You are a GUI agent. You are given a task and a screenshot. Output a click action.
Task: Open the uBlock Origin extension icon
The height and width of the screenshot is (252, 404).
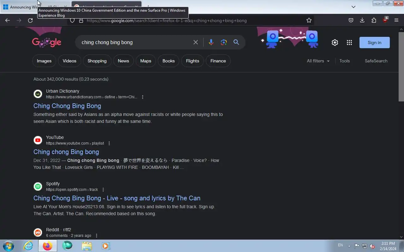pyautogui.click(x=385, y=20)
